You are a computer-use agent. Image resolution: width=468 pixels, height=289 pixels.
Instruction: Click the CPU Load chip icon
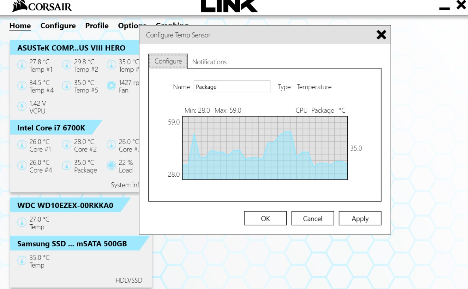(111, 165)
